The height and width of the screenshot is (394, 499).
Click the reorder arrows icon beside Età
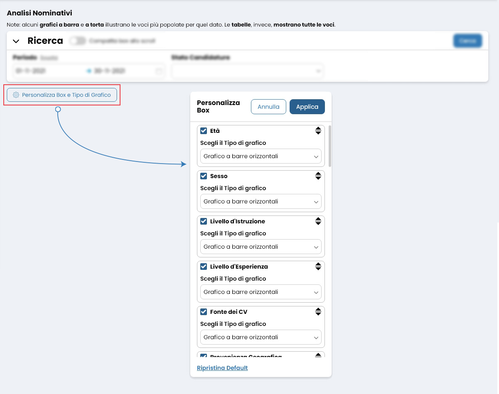click(318, 130)
